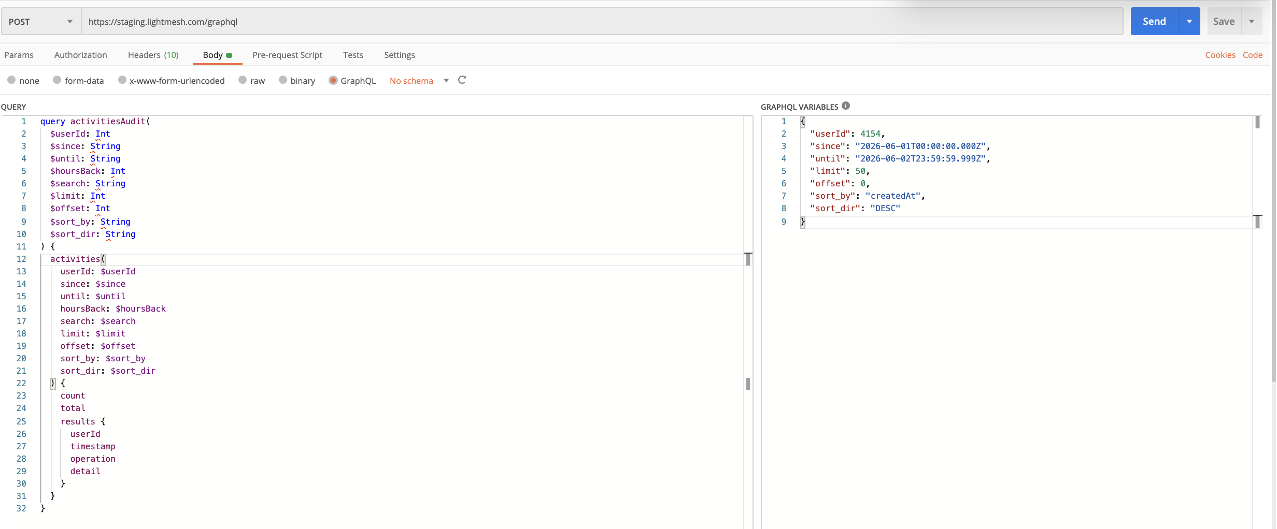Select the GraphQL body type
The width and height of the screenshot is (1277, 529).
click(333, 80)
